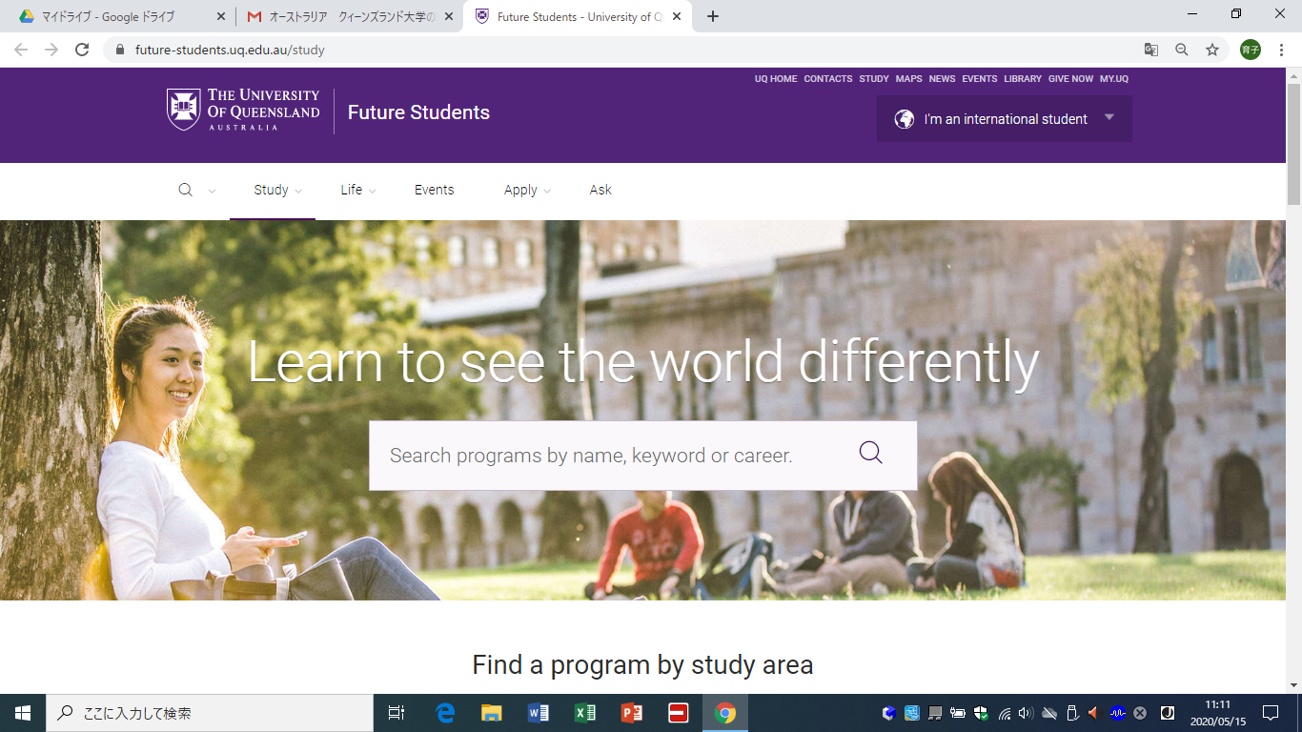Click the globe icon beside international student
This screenshot has height=732, width=1302.
click(905, 119)
